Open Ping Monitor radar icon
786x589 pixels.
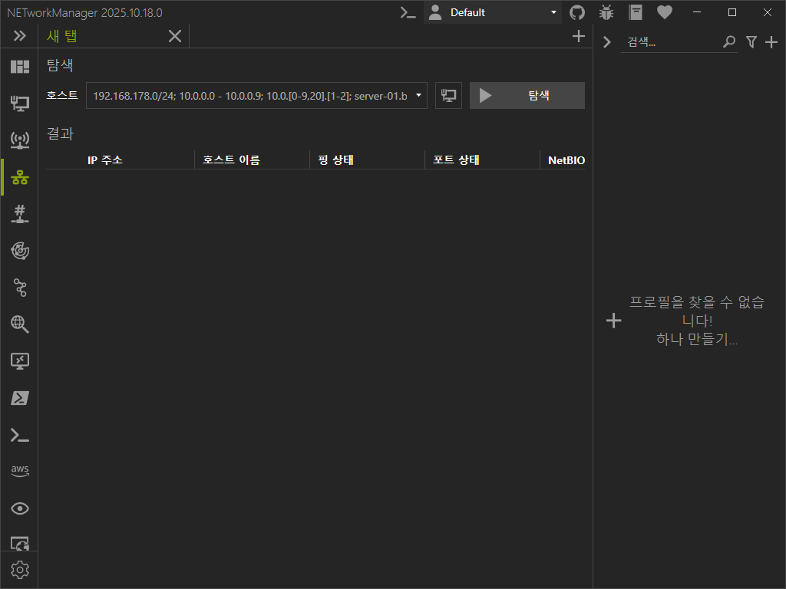point(19,251)
